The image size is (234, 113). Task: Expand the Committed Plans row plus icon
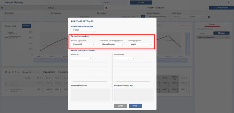point(9,89)
